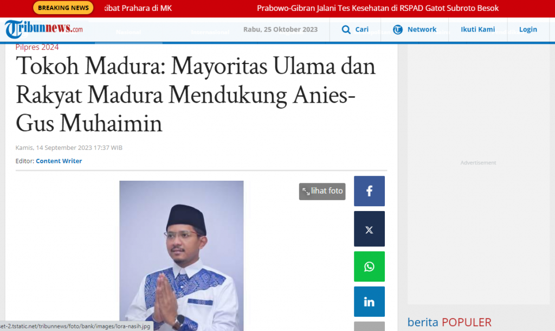Viewport: 555px width, 331px height.
Task: Share article on X (Twitter)
Action: click(x=369, y=229)
